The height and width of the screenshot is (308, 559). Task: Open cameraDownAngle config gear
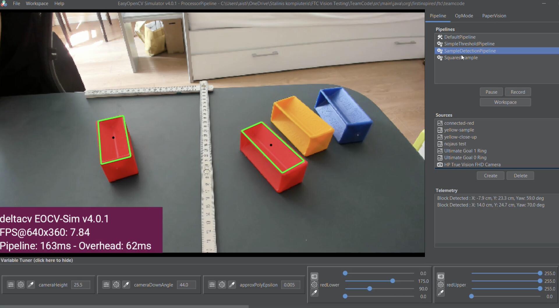pyautogui.click(x=116, y=285)
